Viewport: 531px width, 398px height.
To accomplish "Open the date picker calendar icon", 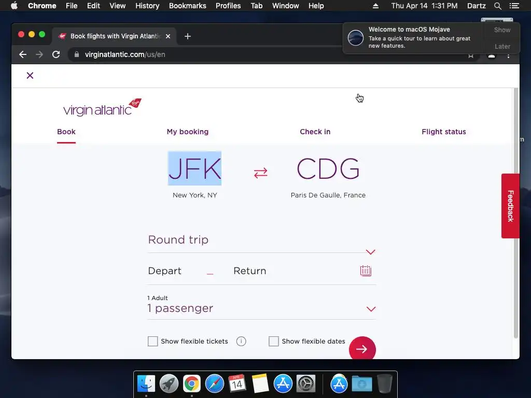I will point(366,271).
